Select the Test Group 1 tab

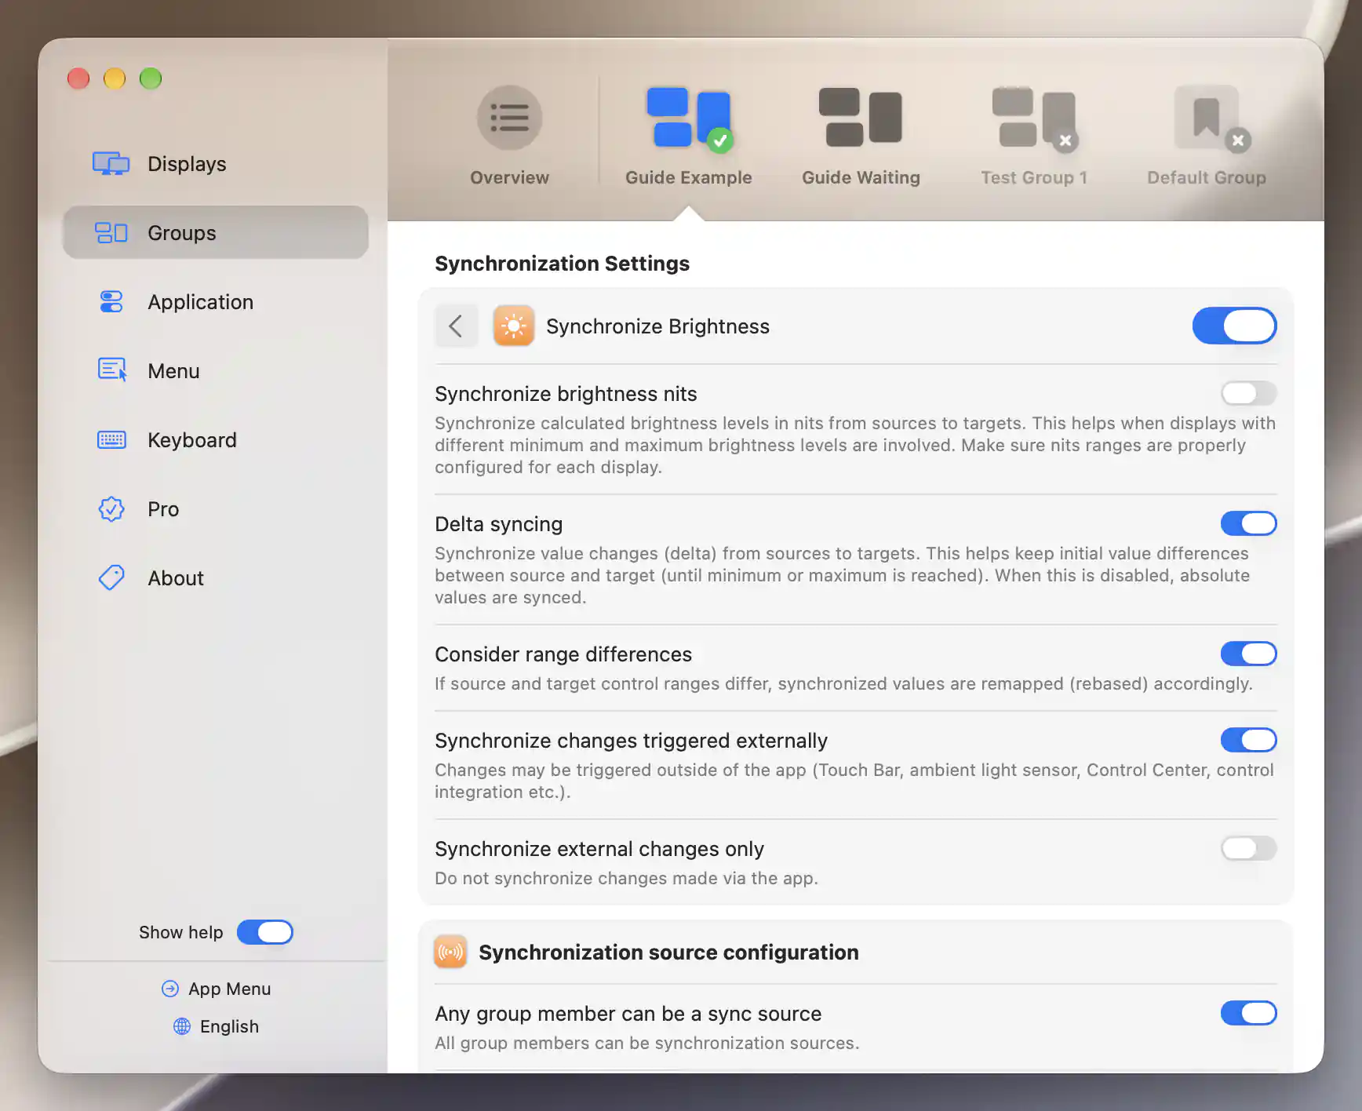tap(1033, 136)
